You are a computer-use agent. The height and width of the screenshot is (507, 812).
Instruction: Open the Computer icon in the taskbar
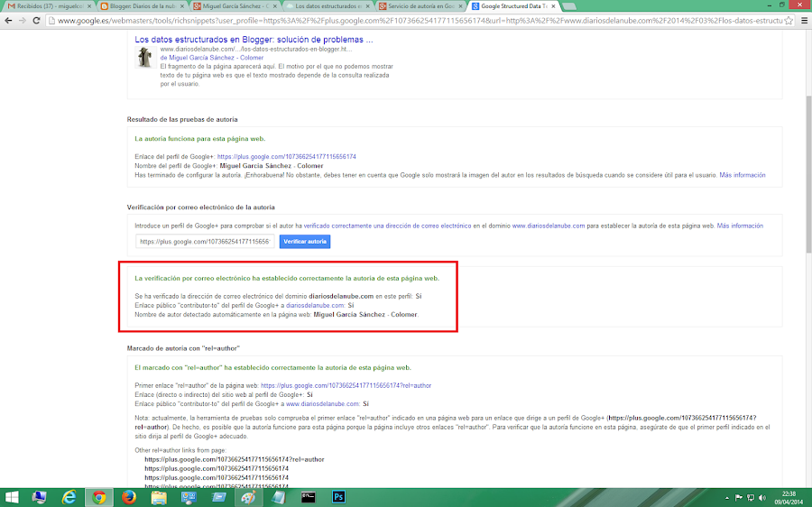pyautogui.click(x=39, y=497)
